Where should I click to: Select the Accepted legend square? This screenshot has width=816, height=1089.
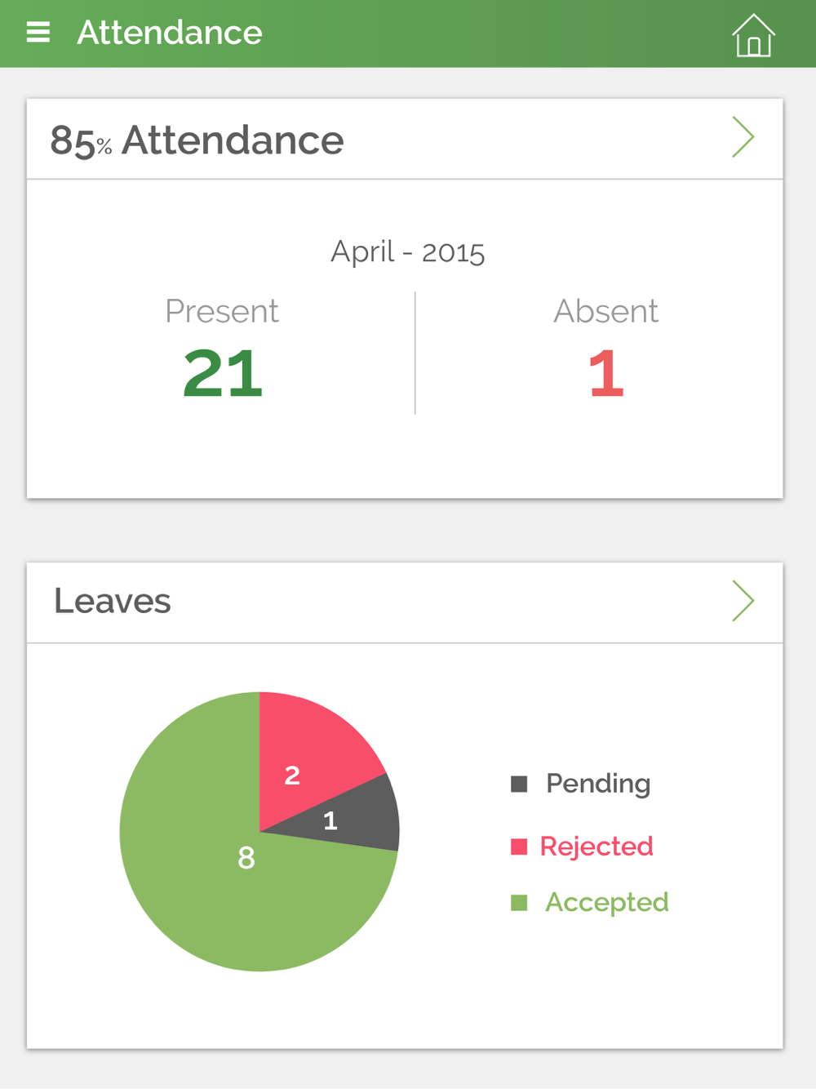coord(519,902)
